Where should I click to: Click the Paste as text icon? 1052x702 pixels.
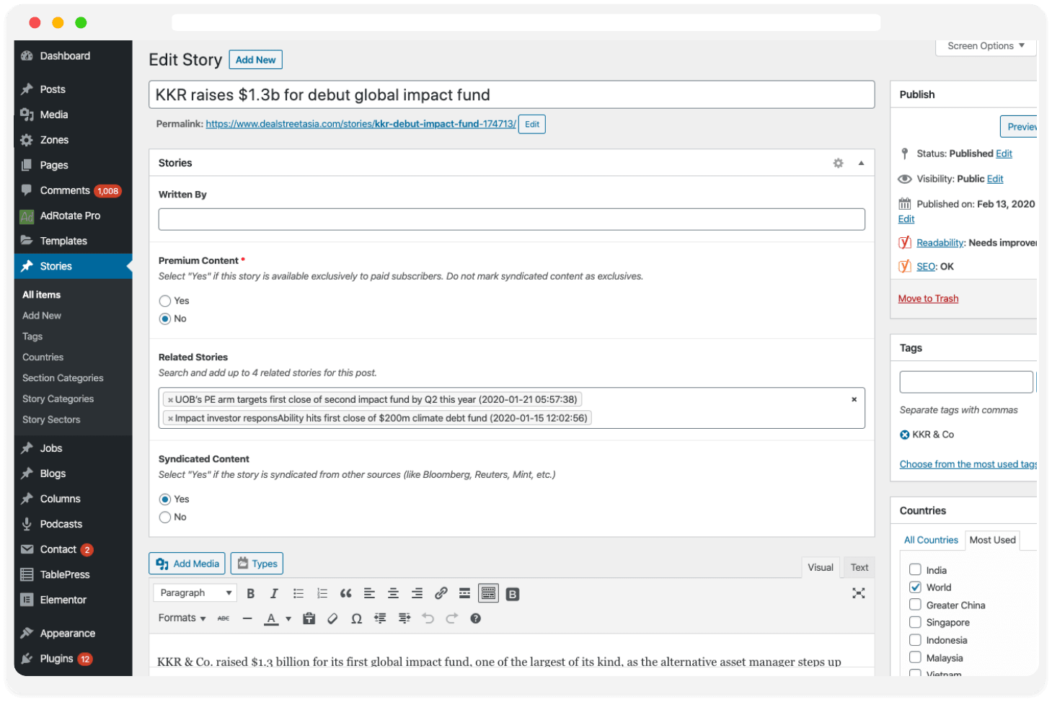tap(309, 618)
